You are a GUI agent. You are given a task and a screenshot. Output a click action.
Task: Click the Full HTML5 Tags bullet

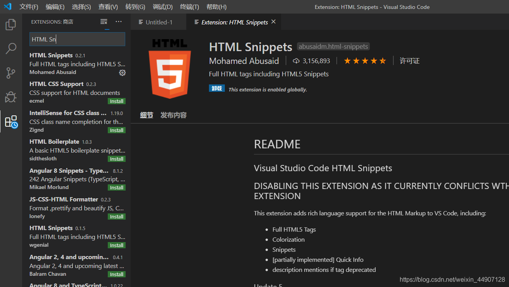tap(294, 229)
